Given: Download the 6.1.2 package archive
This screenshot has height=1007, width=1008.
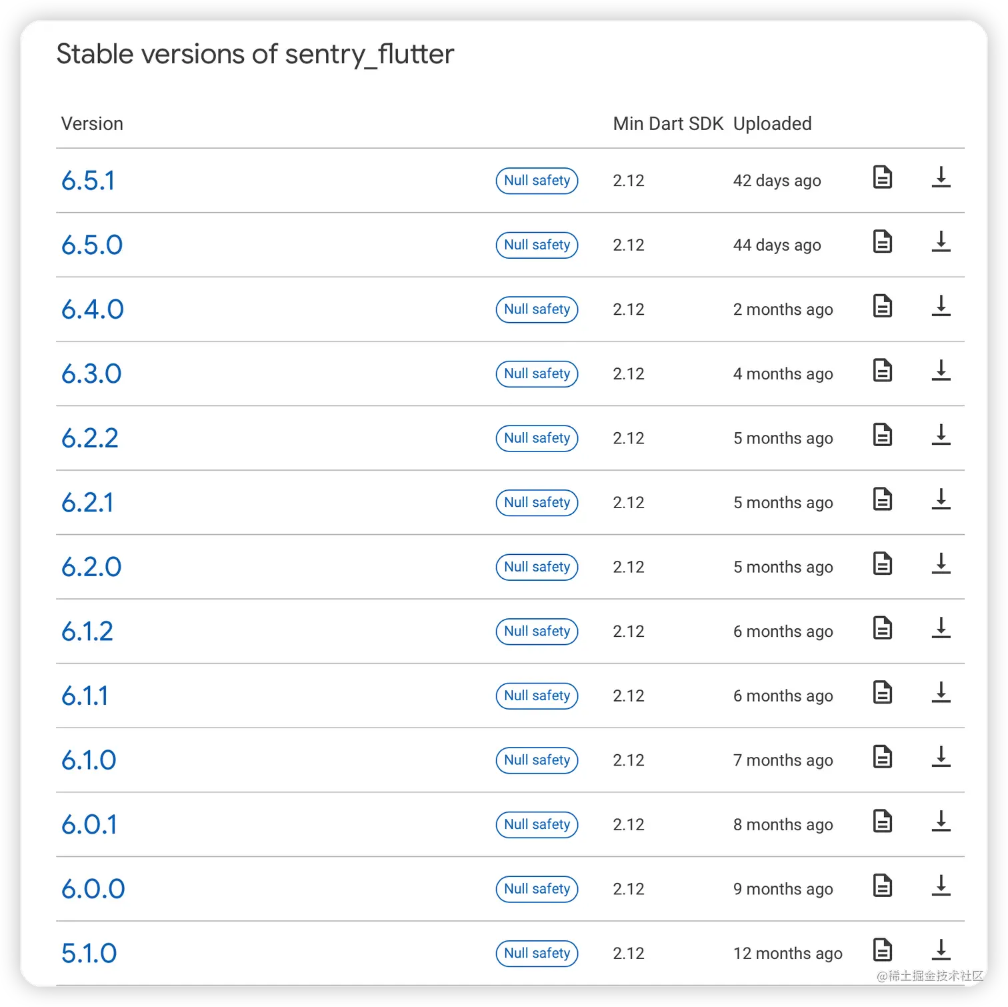Looking at the screenshot, I should coord(941,629).
